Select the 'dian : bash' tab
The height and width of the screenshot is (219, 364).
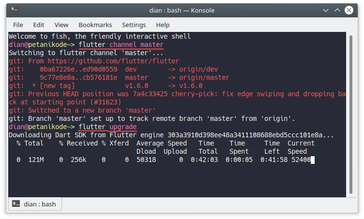click(35, 204)
